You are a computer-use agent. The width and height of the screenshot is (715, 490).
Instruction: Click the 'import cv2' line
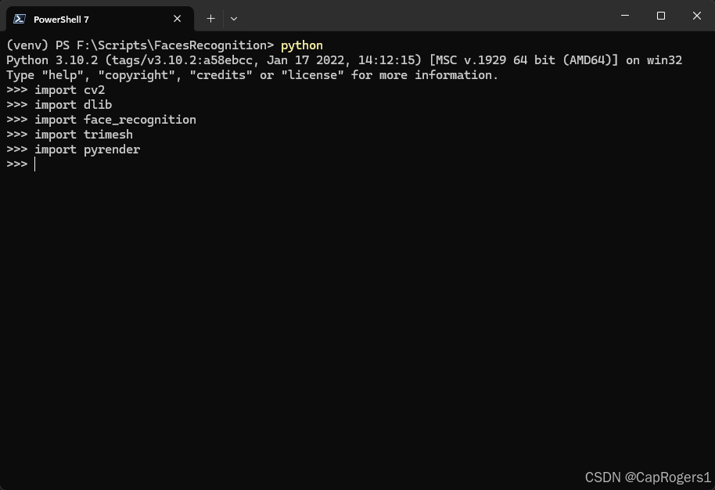[x=56, y=90]
